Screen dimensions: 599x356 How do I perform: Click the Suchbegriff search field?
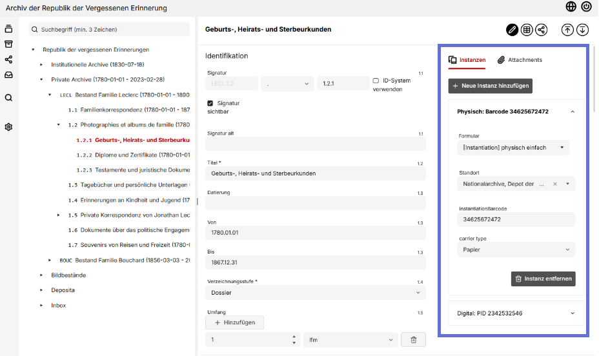pos(109,30)
